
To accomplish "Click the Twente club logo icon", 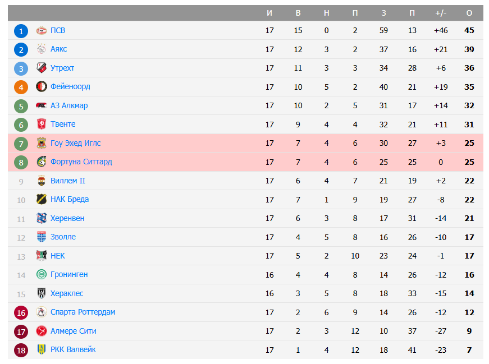I will click(x=41, y=125).
